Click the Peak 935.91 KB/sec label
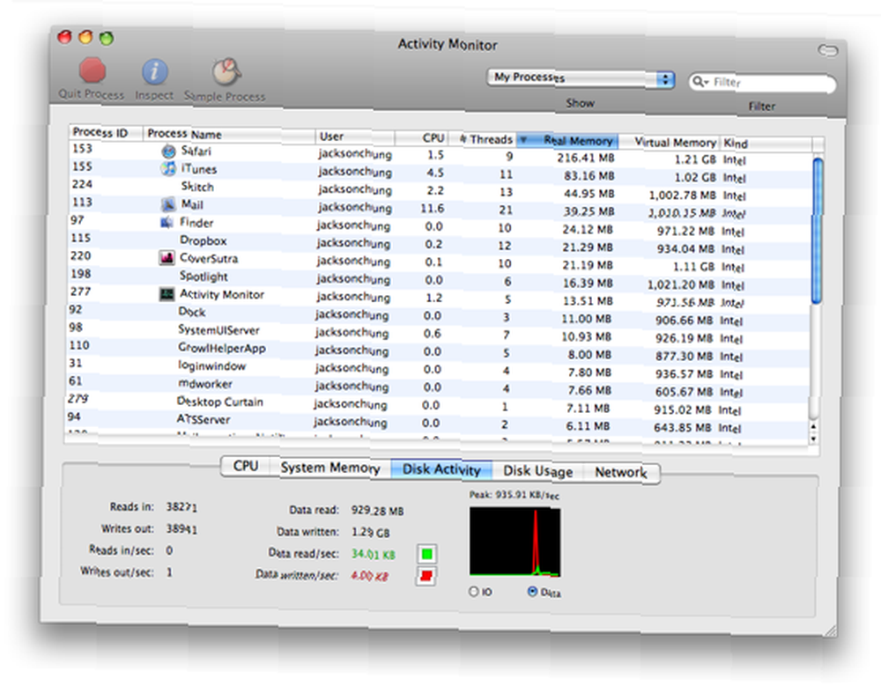881x686 pixels. tap(515, 495)
